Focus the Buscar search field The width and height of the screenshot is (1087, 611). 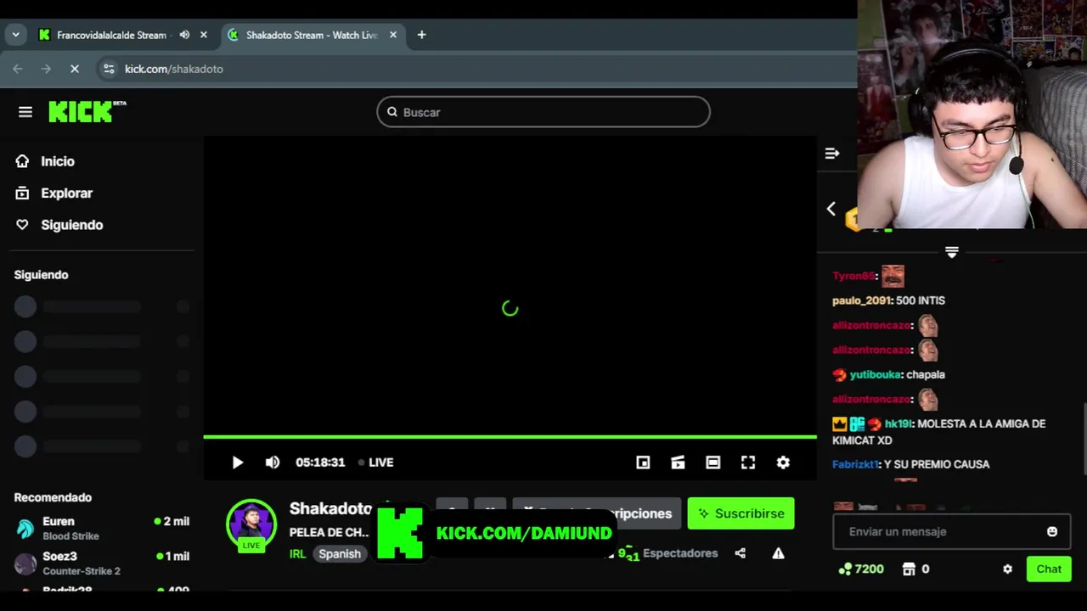pos(543,112)
